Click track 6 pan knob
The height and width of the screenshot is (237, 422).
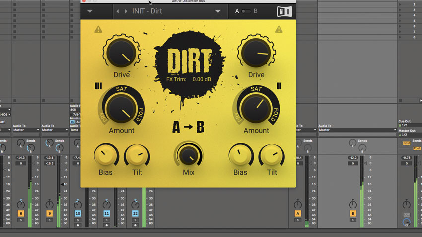click(x=21, y=205)
